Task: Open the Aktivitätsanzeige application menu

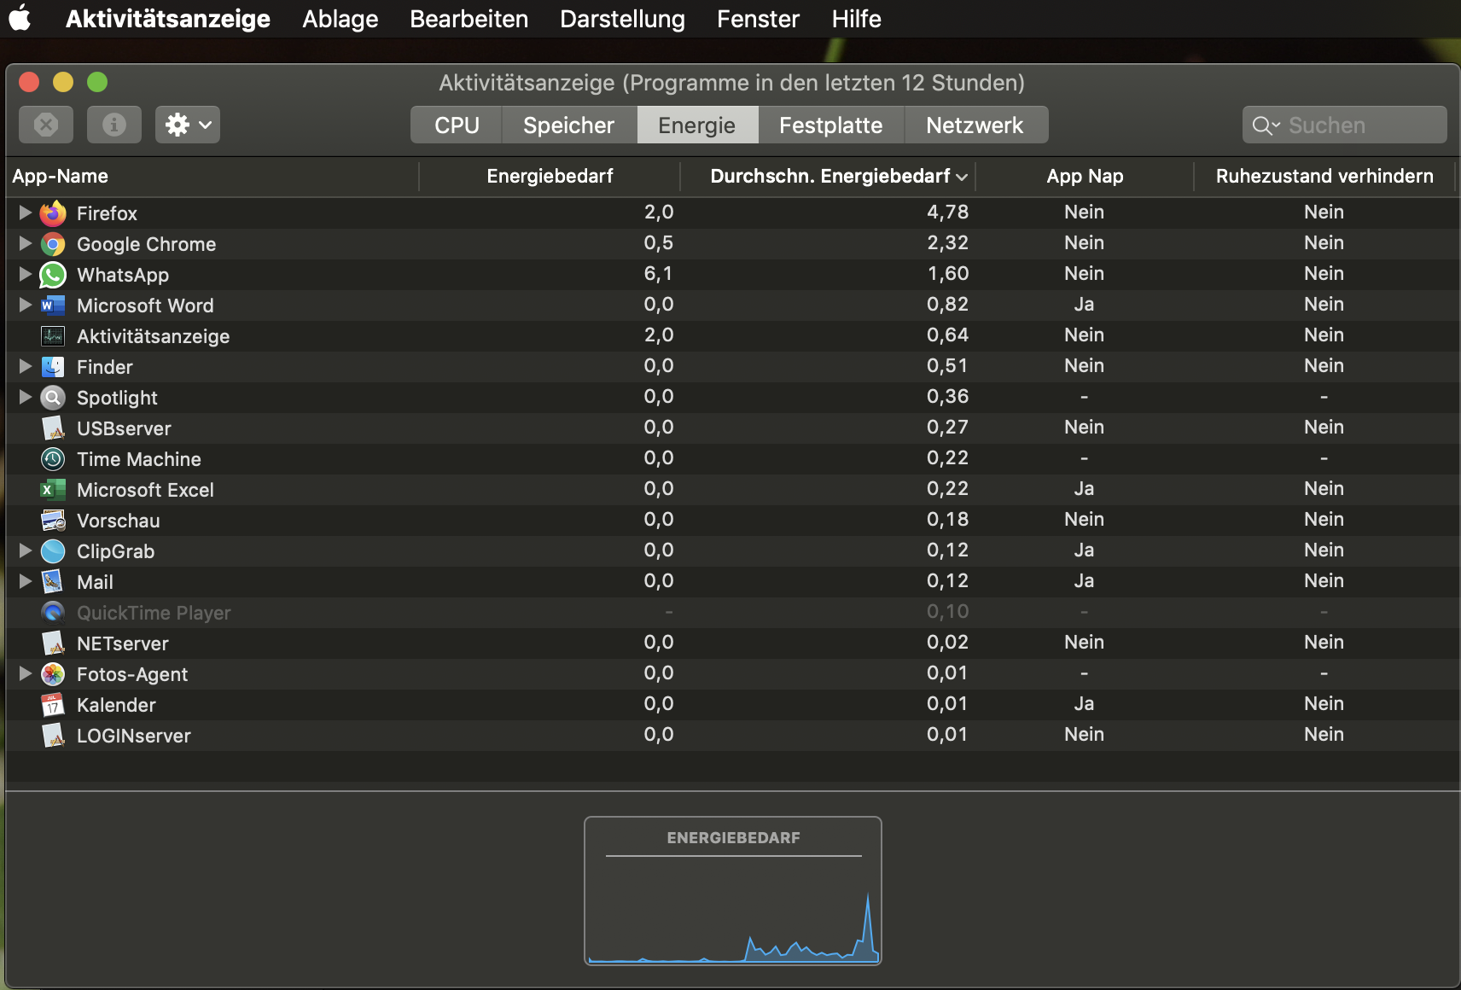Action: 168,19
